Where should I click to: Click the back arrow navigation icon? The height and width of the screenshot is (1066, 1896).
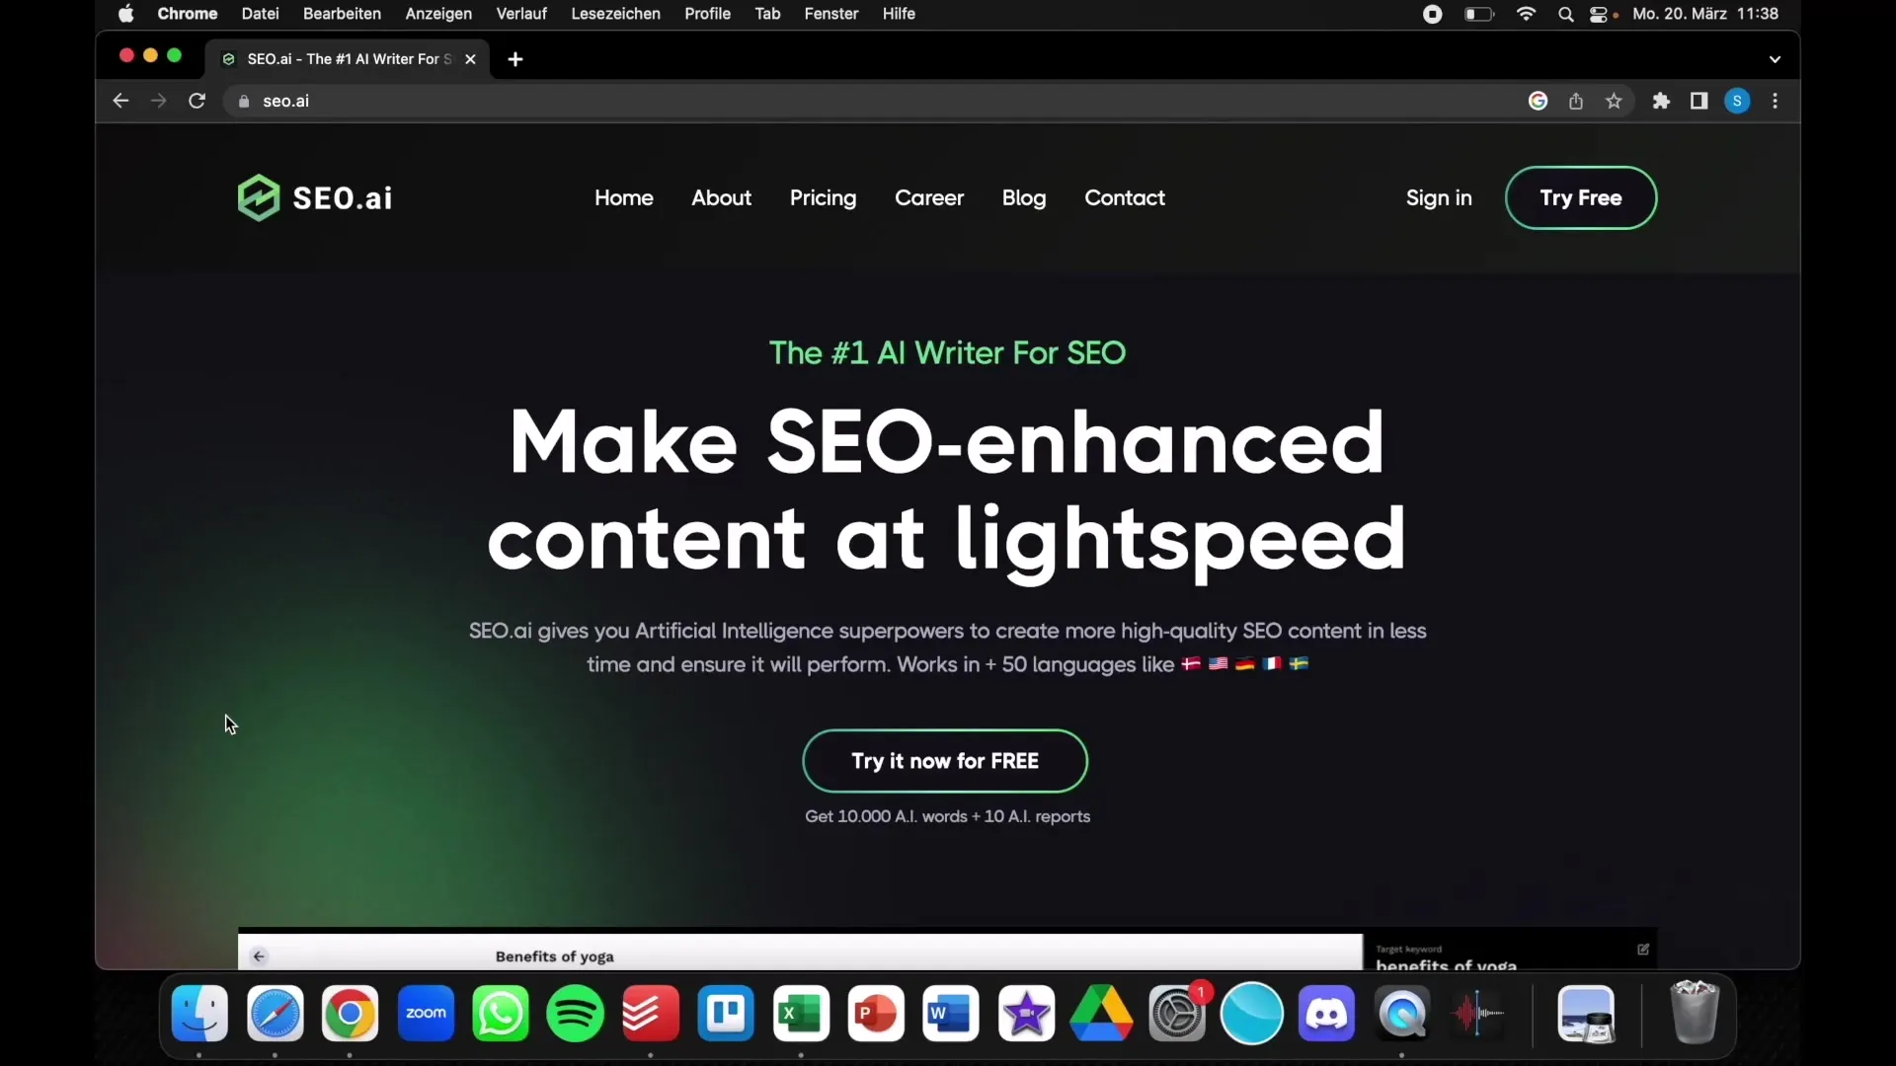(x=119, y=101)
